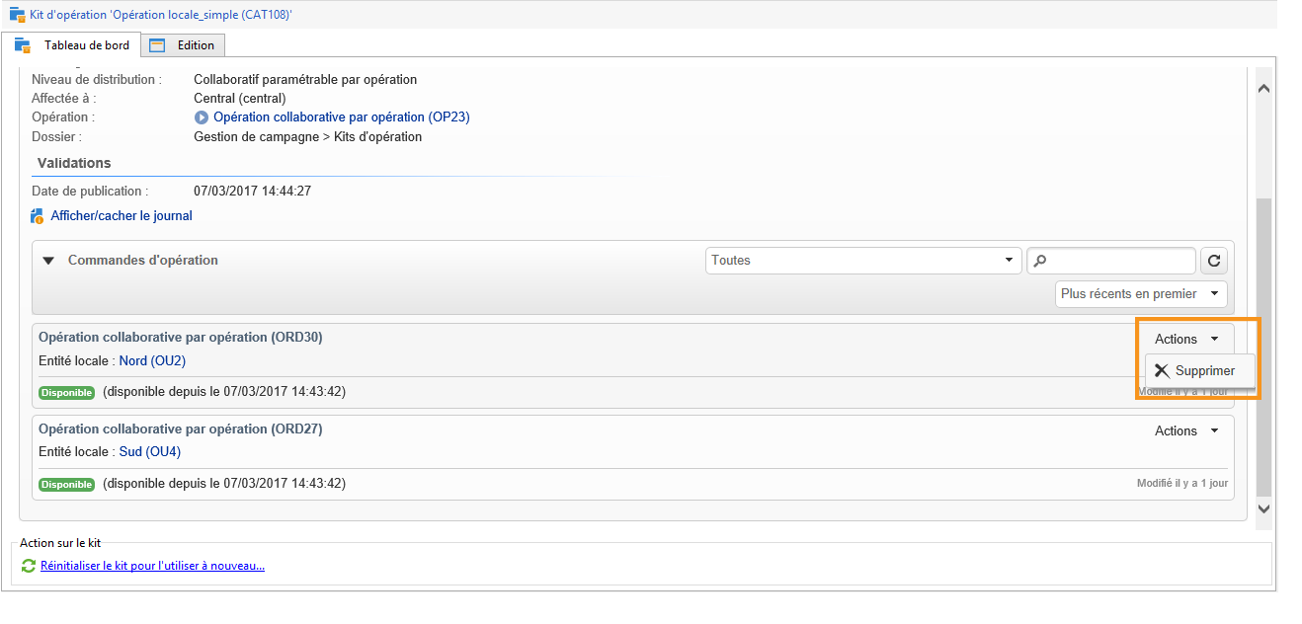The image size is (1302, 624).
Task: Click in the order search input field
Action: pyautogui.click(x=1119, y=261)
